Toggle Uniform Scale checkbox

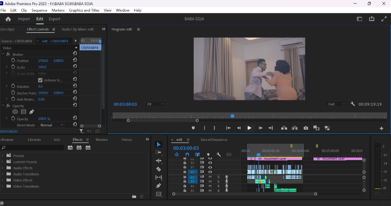(x=40, y=80)
